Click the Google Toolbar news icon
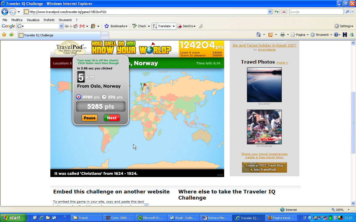The width and height of the screenshot is (356, 222). tap(75, 26)
